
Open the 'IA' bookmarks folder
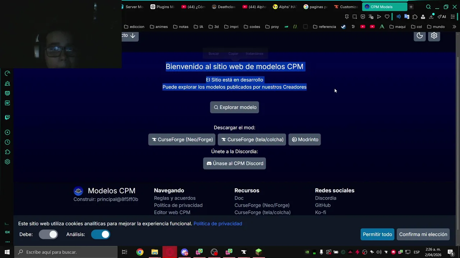coord(198,27)
